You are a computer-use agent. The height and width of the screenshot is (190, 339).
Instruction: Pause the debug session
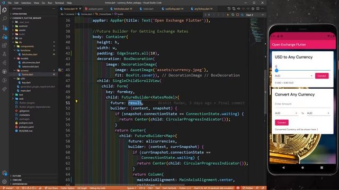click(x=209, y=15)
